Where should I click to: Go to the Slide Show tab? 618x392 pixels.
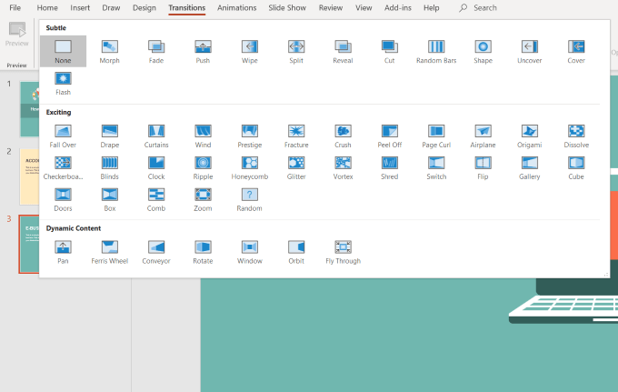287,7
